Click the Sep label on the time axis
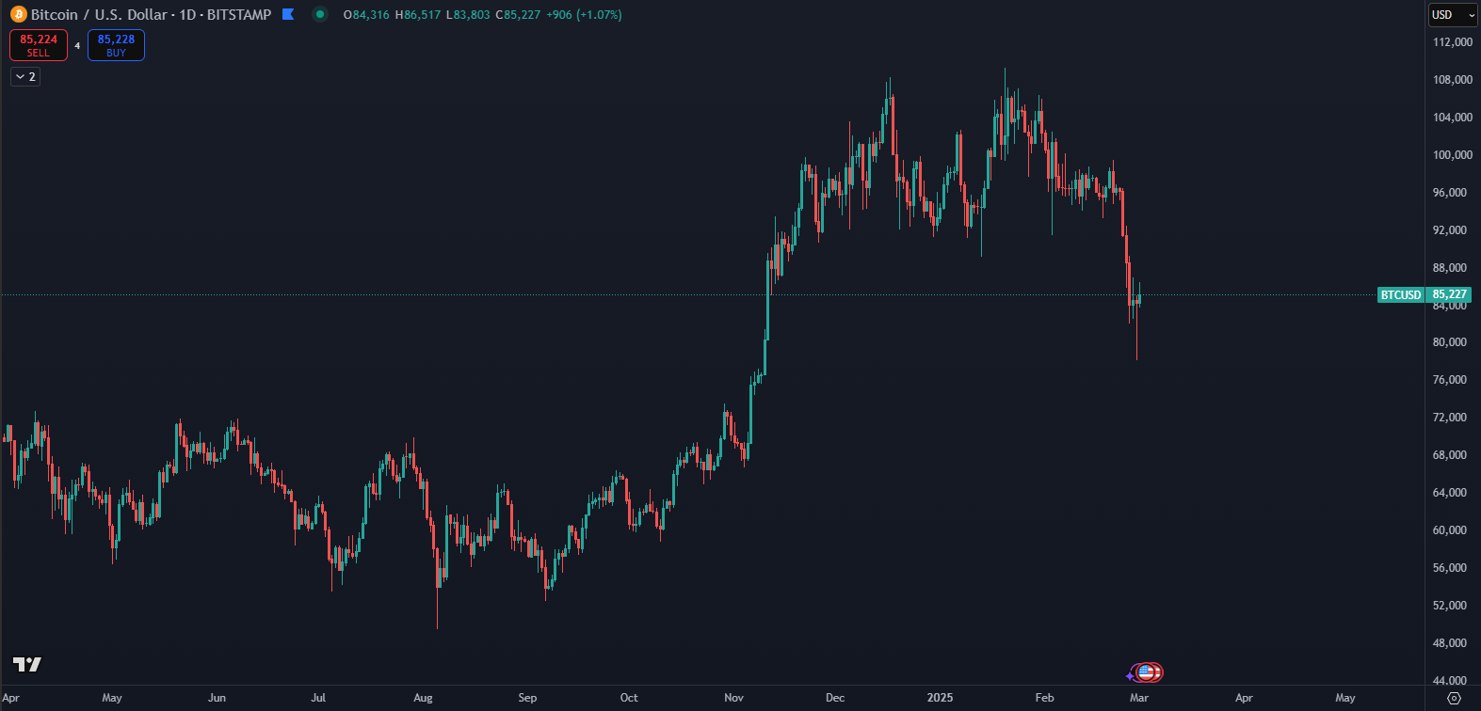Screen dimensions: 1481x711 [x=527, y=698]
